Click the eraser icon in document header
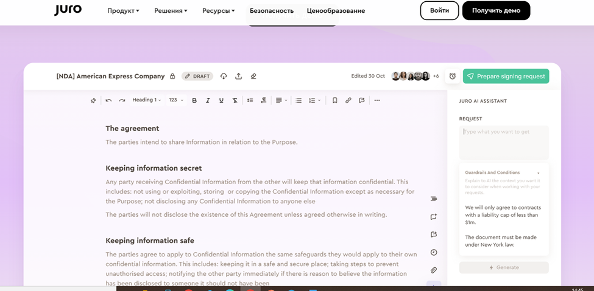594x291 pixels. 253,77
